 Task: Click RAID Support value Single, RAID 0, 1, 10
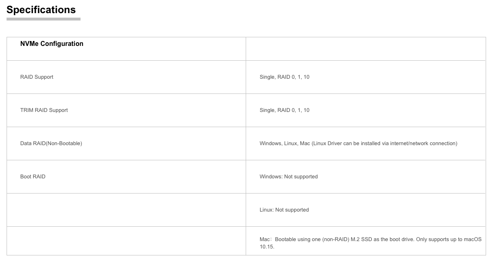click(284, 77)
